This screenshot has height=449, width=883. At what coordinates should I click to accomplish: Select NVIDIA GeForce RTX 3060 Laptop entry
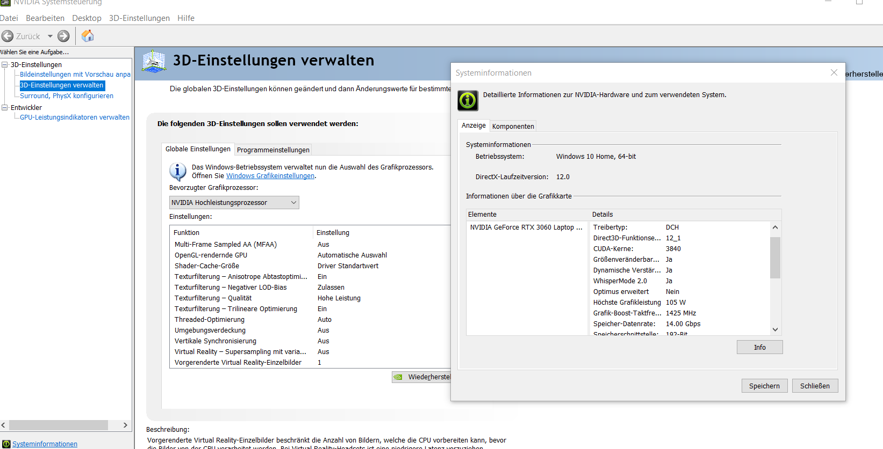click(526, 227)
